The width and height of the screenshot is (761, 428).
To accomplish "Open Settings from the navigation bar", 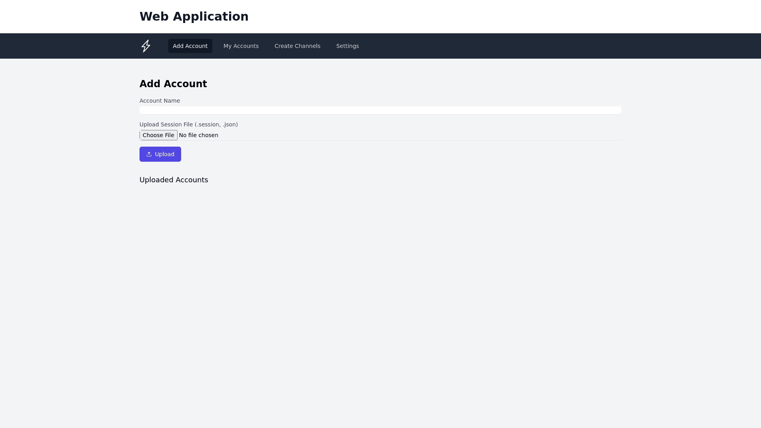I will [x=347, y=46].
